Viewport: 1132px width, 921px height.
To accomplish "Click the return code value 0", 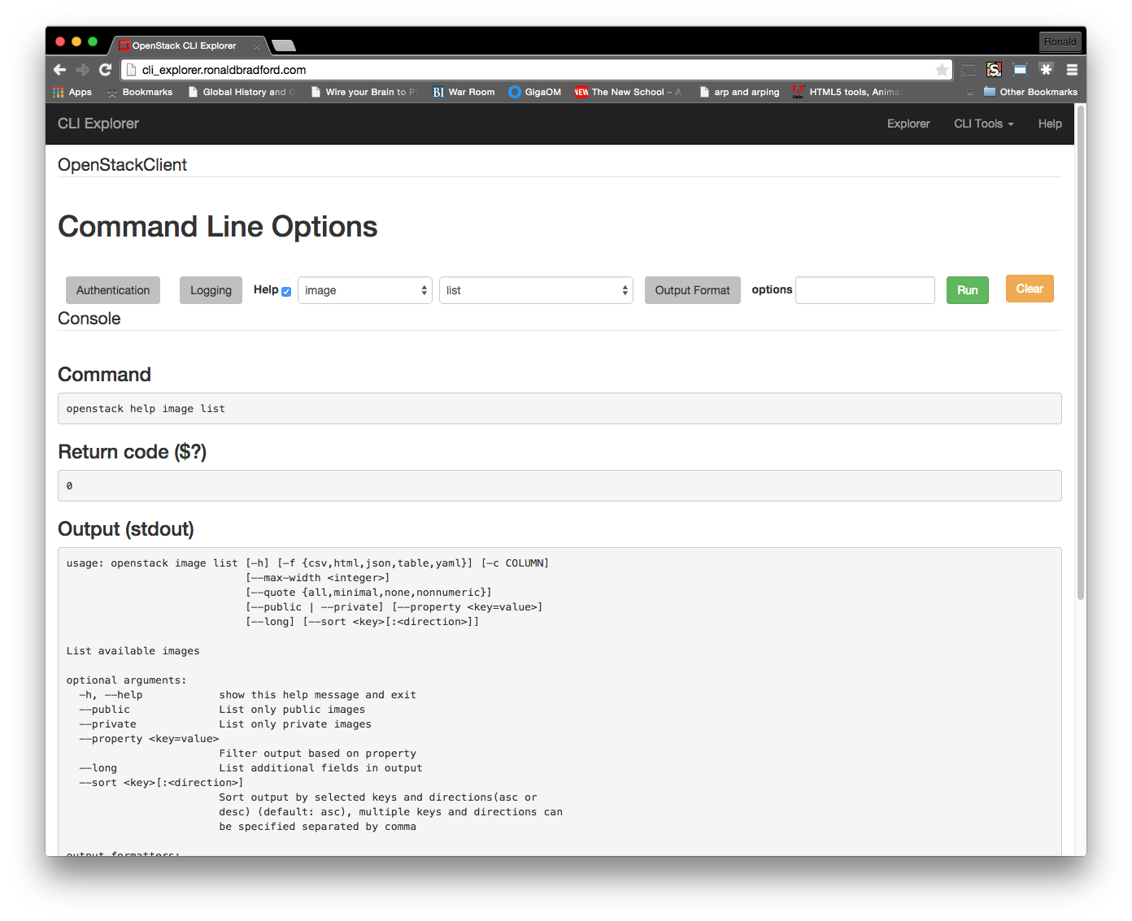I will pos(69,486).
